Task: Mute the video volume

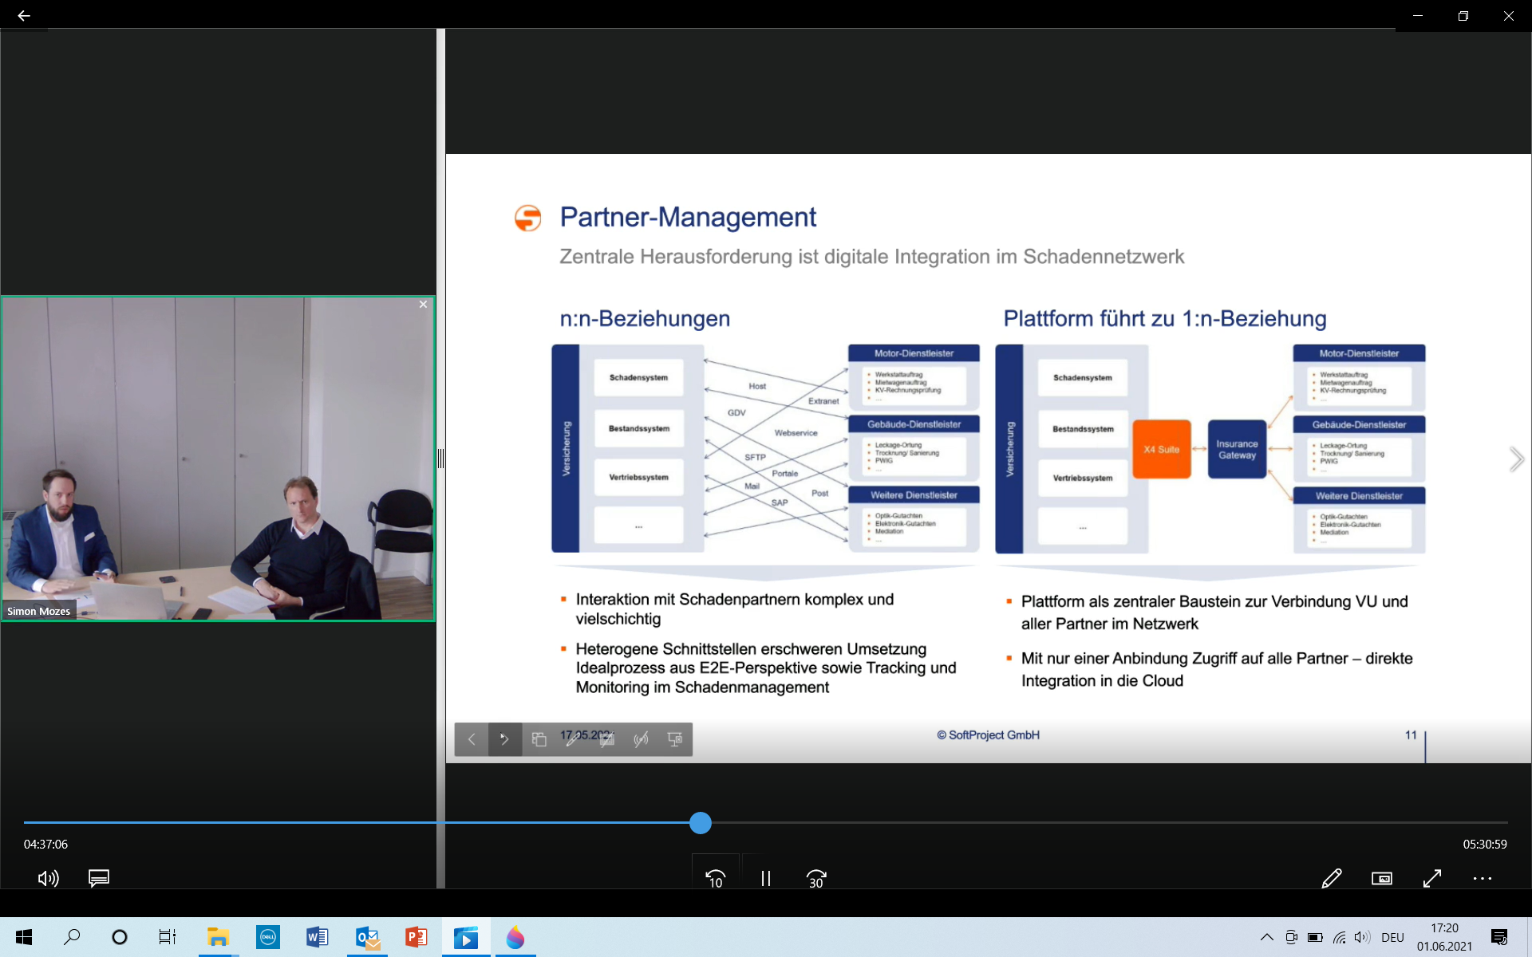Action: [48, 878]
